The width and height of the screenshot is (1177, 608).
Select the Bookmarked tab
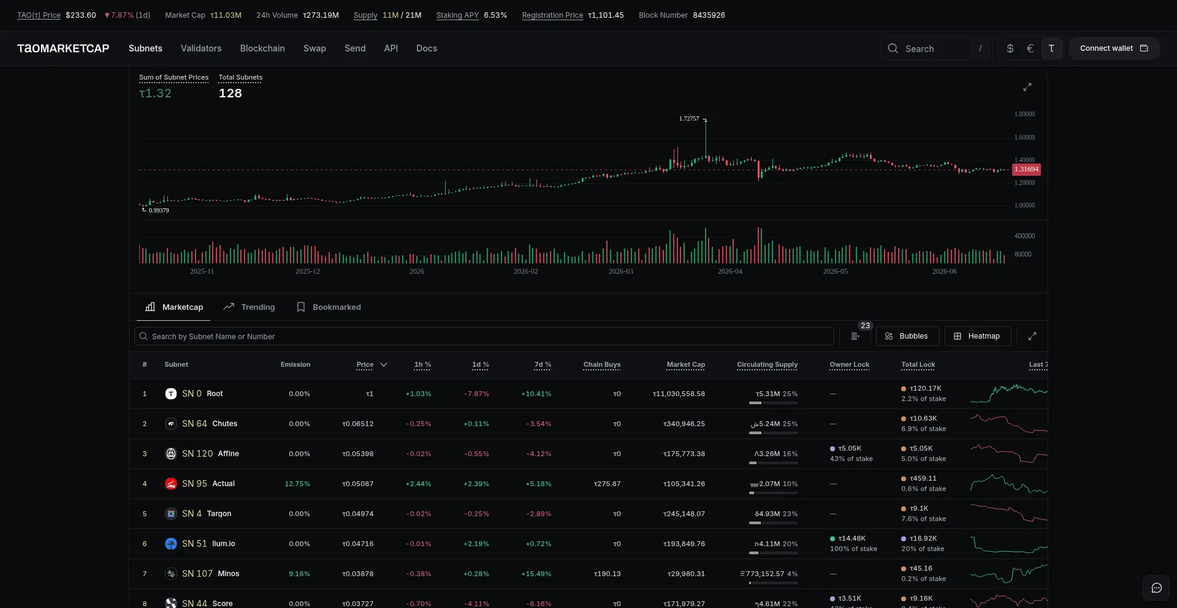[x=329, y=307]
